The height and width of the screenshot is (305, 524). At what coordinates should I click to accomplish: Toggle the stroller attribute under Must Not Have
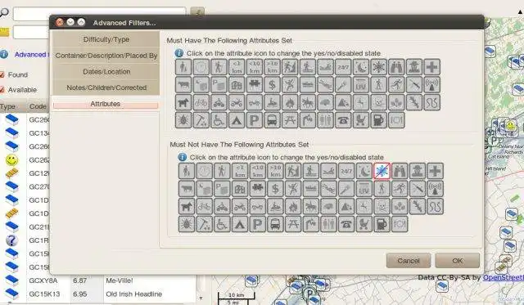364,224
